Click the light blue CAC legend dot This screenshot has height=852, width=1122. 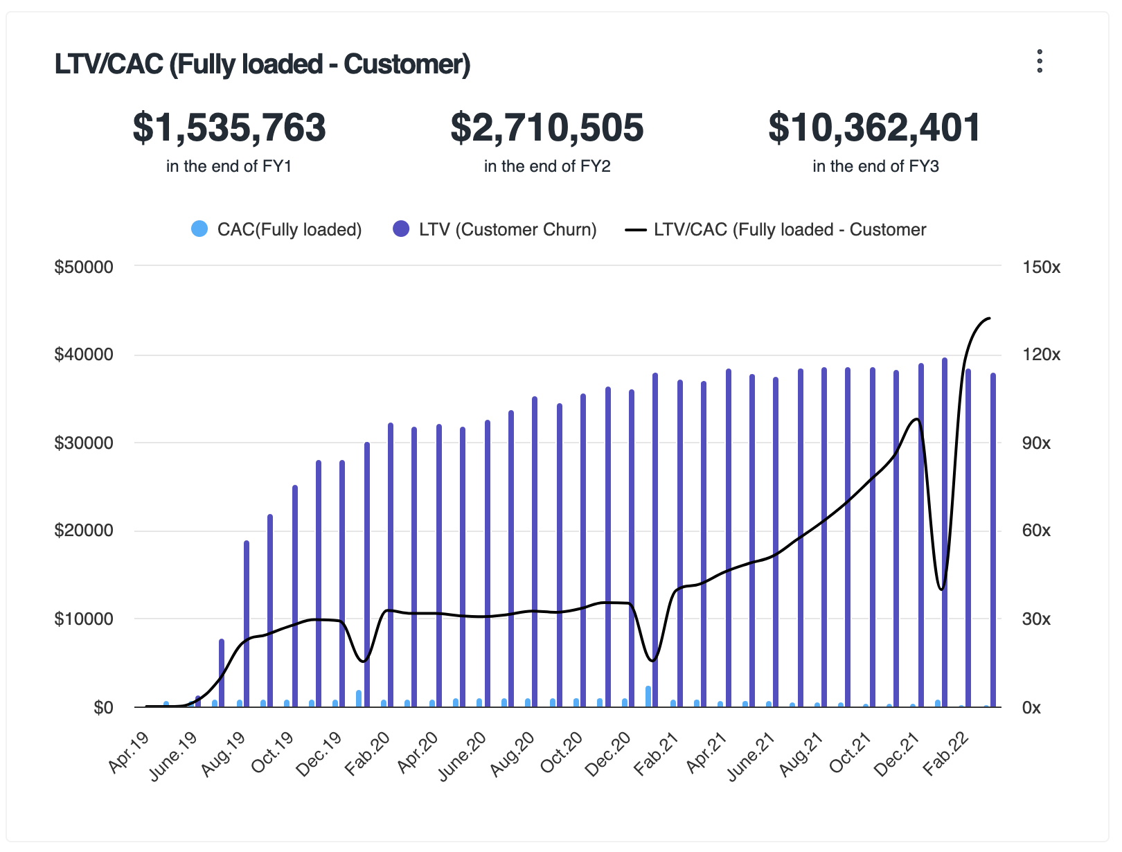pyautogui.click(x=199, y=229)
